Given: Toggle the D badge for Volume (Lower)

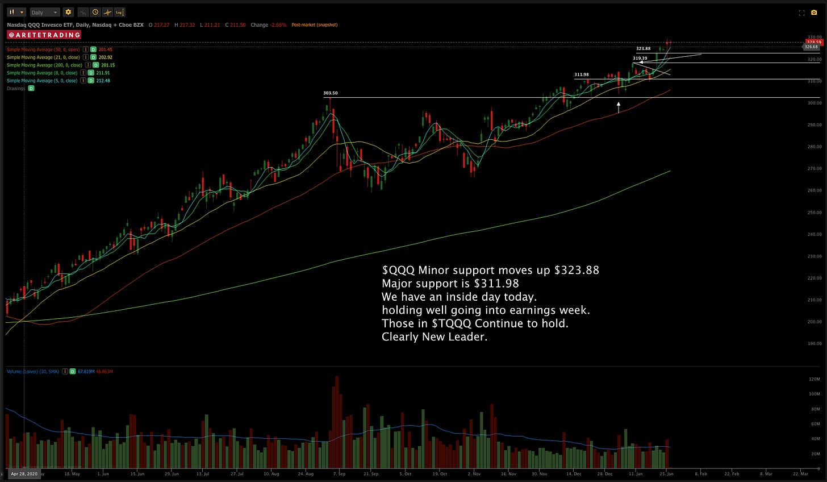Looking at the screenshot, I should [72, 371].
